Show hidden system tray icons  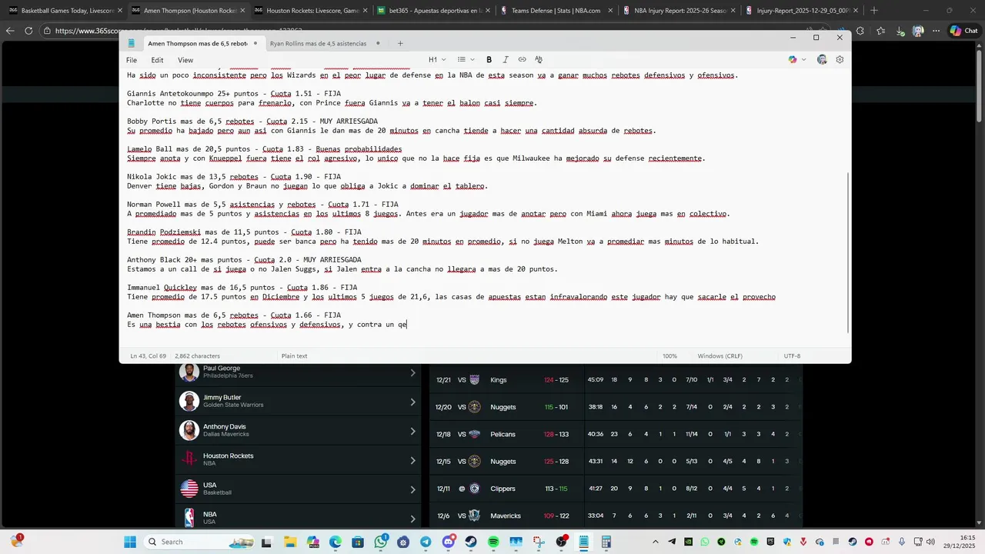(656, 542)
